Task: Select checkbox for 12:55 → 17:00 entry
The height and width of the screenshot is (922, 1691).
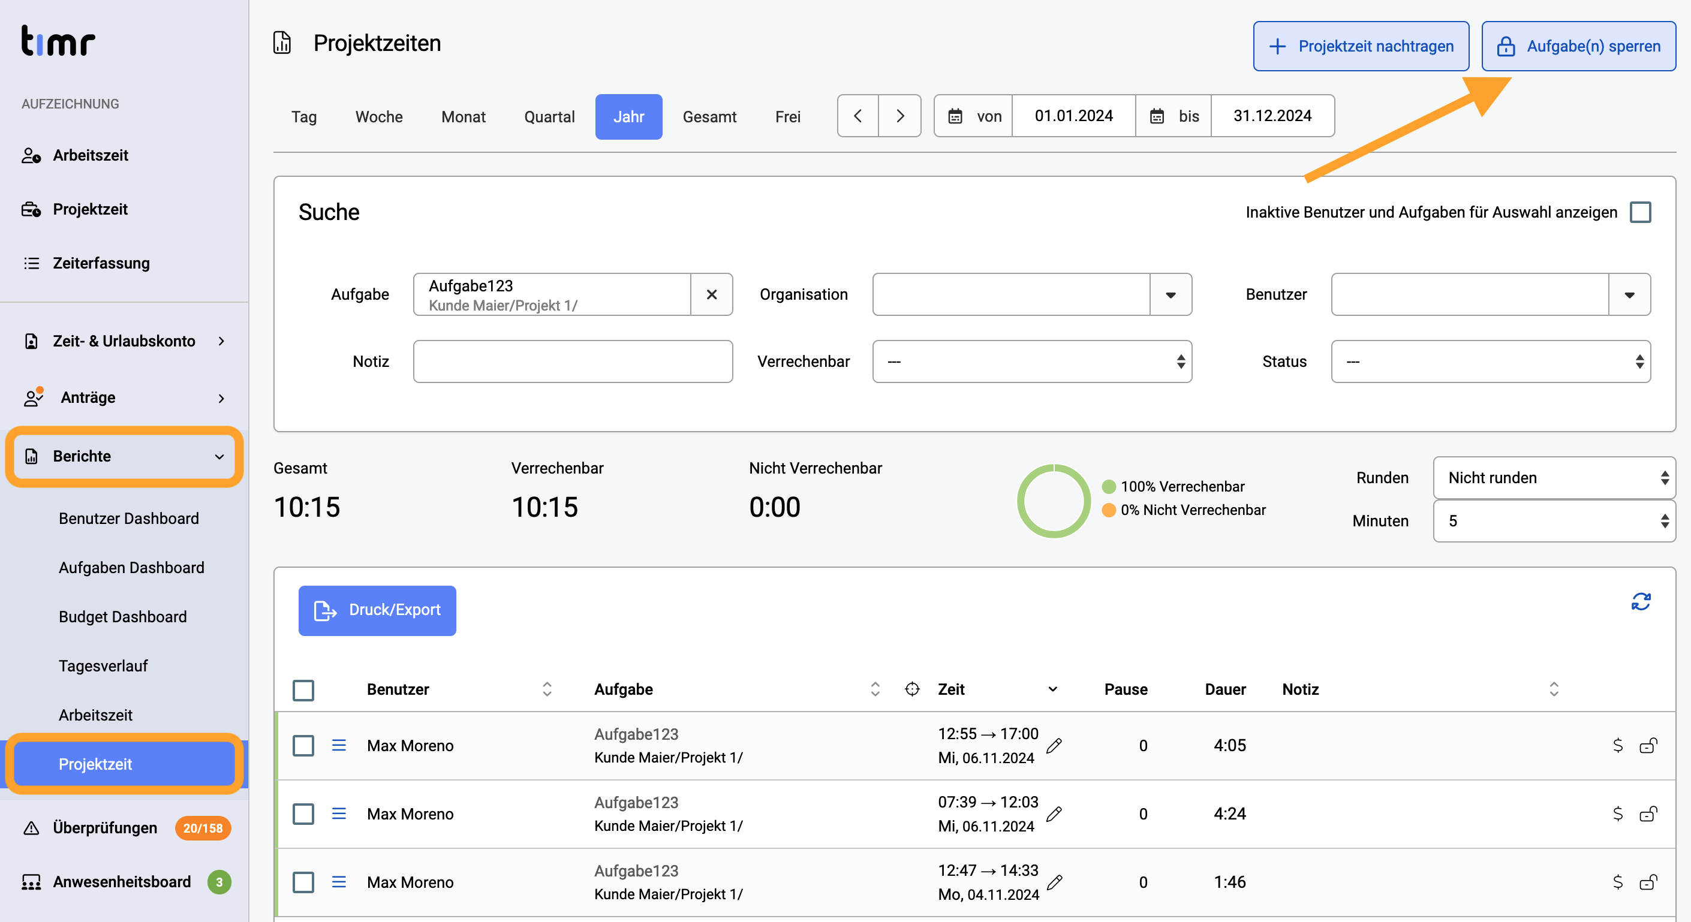Action: click(x=303, y=746)
